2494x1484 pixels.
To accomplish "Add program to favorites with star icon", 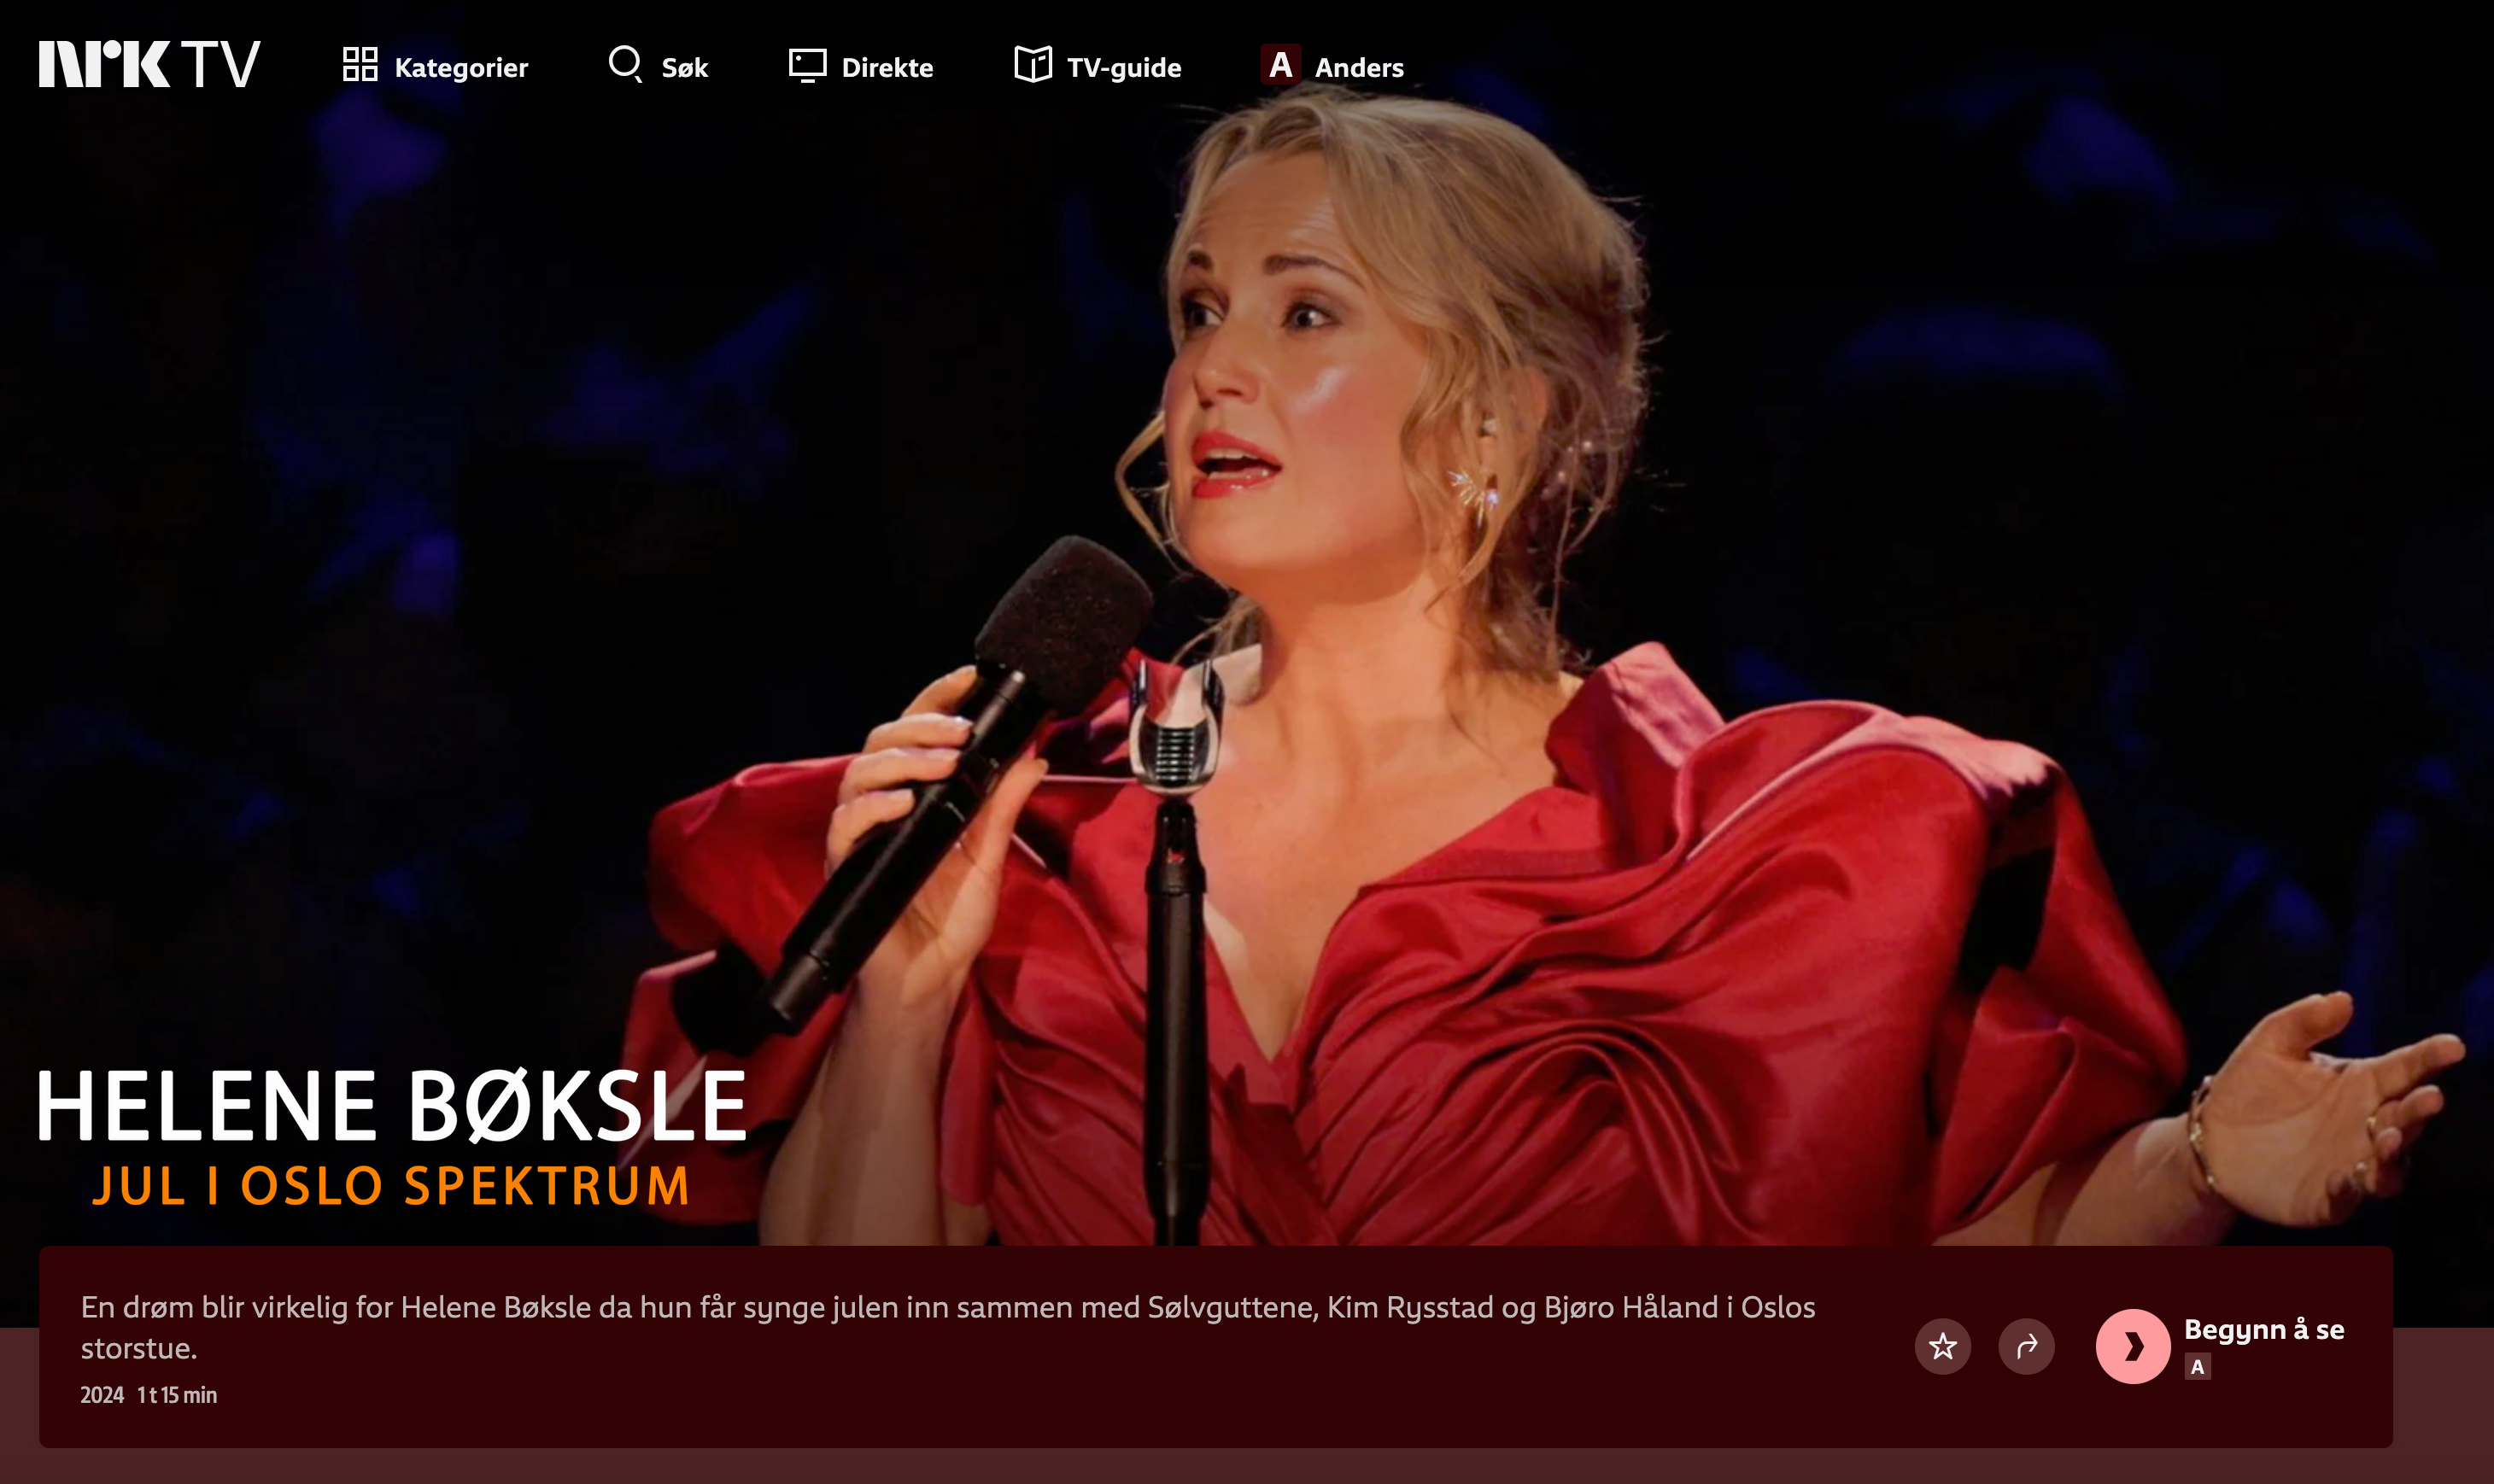I will pyautogui.click(x=1942, y=1346).
